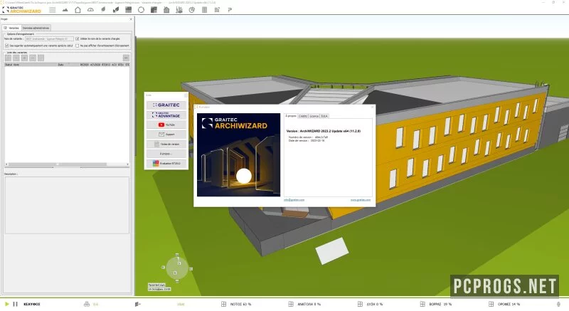Close the About (À propos) dialog

pos(372,107)
